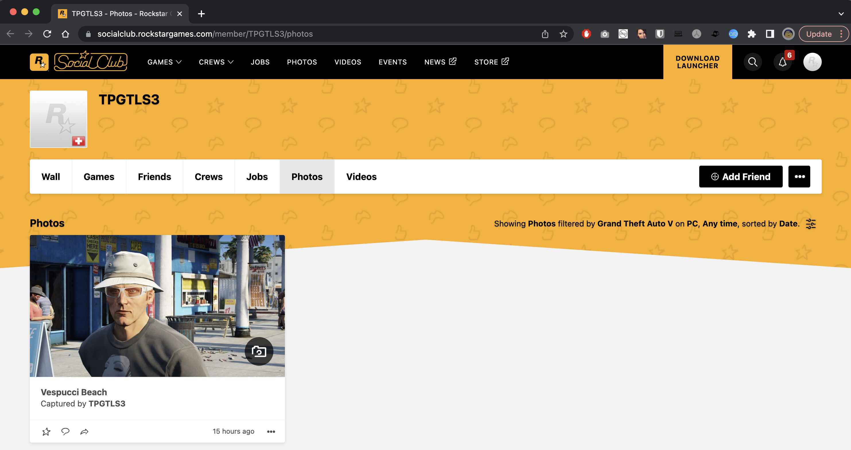The image size is (851, 450).
Task: Comment on the Vespucci Beach photo
Action: (65, 432)
